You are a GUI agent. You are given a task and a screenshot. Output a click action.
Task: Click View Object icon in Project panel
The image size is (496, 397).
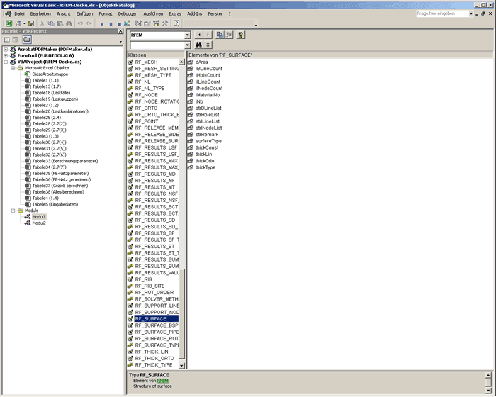pos(16,40)
